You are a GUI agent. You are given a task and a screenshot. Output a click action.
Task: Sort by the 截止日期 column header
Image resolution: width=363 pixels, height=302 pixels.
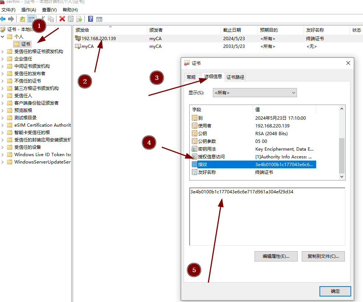click(239, 30)
